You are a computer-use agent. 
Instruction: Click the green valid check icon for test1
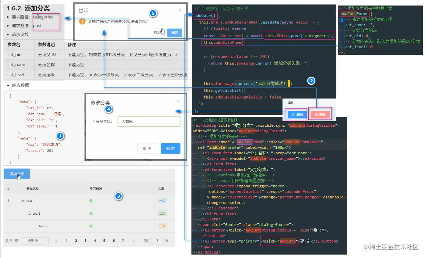(91, 200)
